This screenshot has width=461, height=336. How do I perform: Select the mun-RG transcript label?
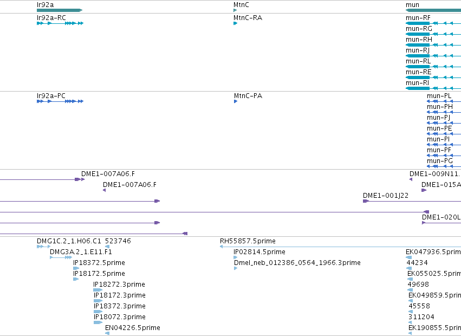419,29
